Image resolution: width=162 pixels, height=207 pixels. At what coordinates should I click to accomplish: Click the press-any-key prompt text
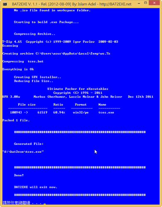tap(22, 203)
